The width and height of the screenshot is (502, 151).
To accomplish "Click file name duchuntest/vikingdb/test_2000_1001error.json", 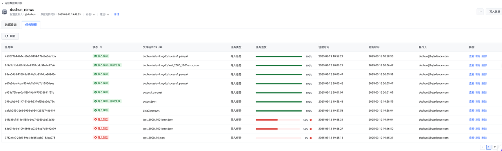I will pyautogui.click(x=171, y=65).
